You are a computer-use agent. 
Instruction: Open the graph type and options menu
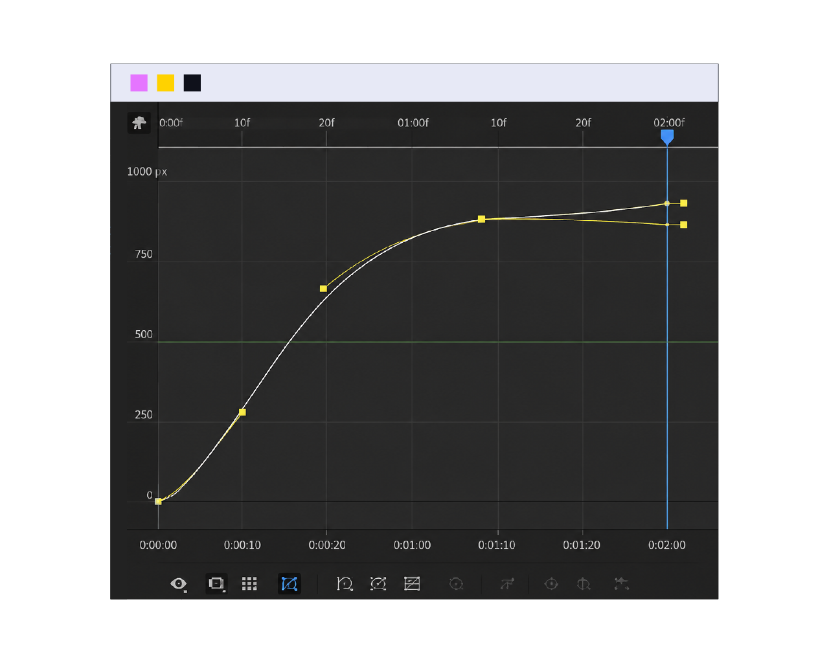click(x=216, y=584)
